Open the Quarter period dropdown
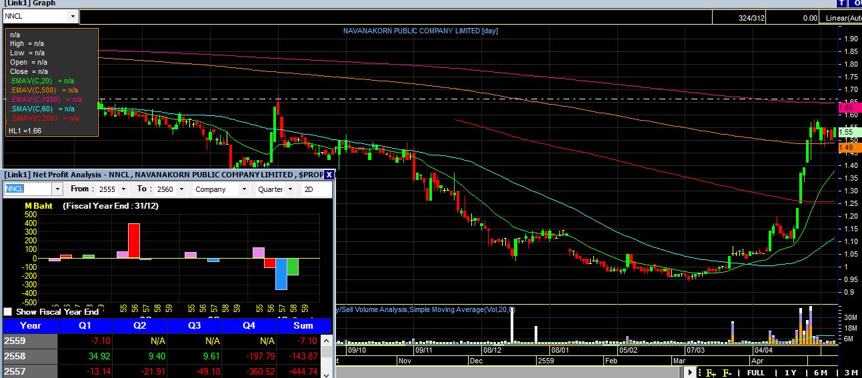 [x=290, y=189]
